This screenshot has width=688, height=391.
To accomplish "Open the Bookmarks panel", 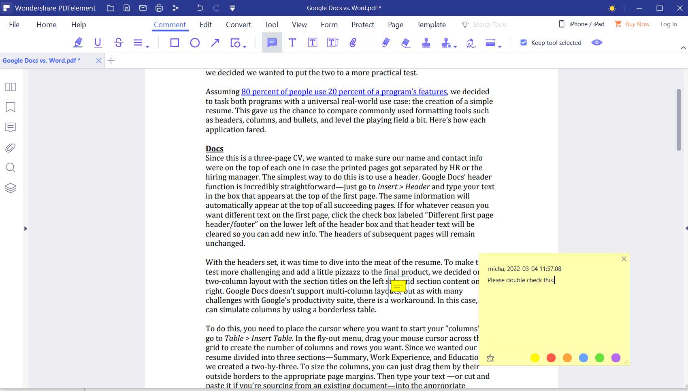I will point(11,107).
